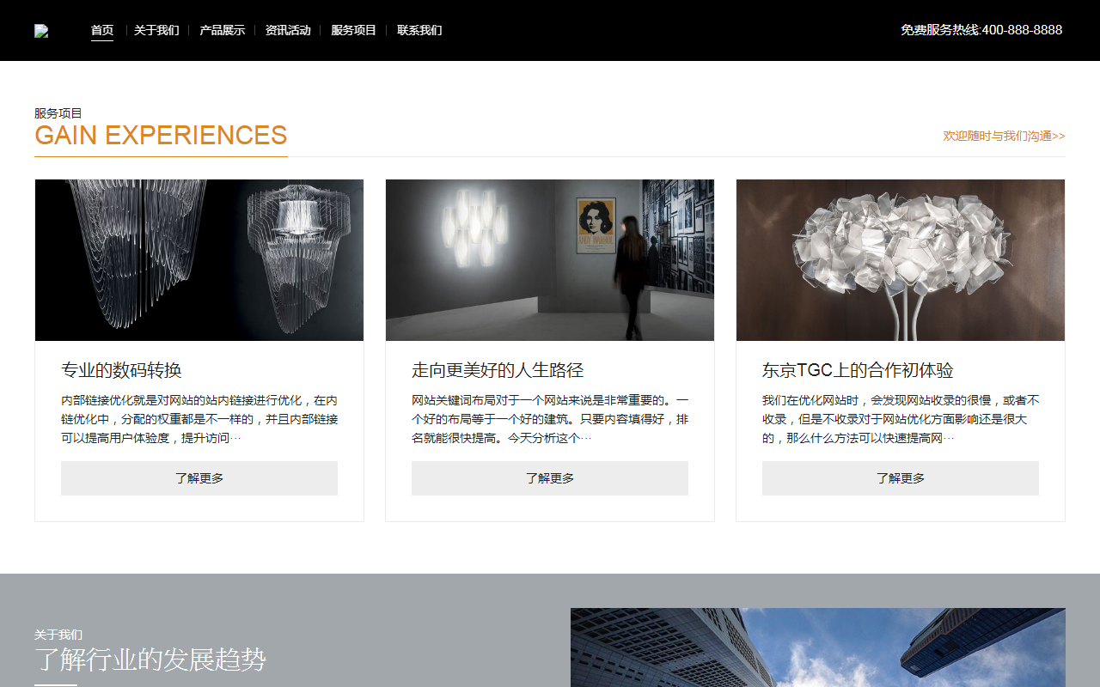Open the 专业的数码转换 card title
The width and height of the screenshot is (1100, 687).
[x=121, y=370]
